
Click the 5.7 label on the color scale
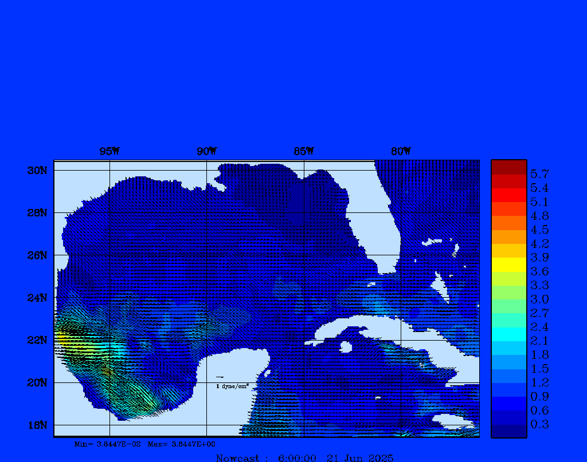coord(539,173)
